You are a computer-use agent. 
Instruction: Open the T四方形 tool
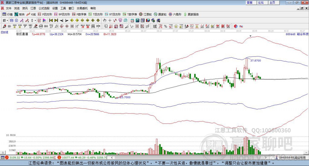pyautogui.click(x=96, y=14)
